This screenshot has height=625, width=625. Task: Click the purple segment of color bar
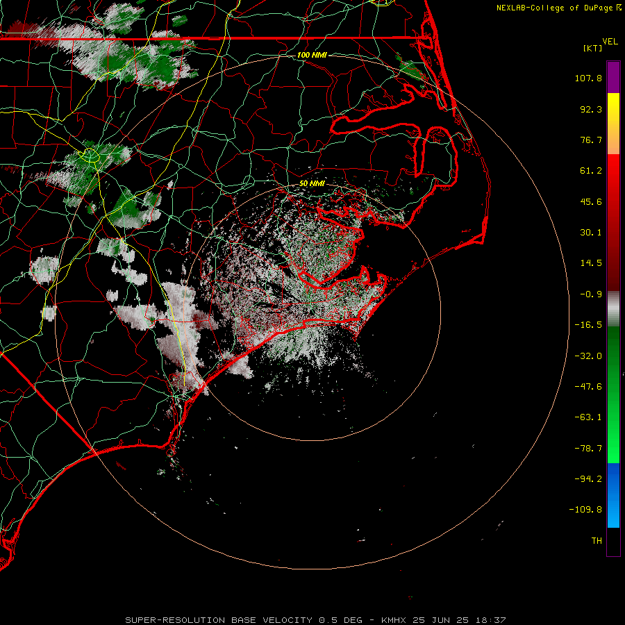click(613, 78)
